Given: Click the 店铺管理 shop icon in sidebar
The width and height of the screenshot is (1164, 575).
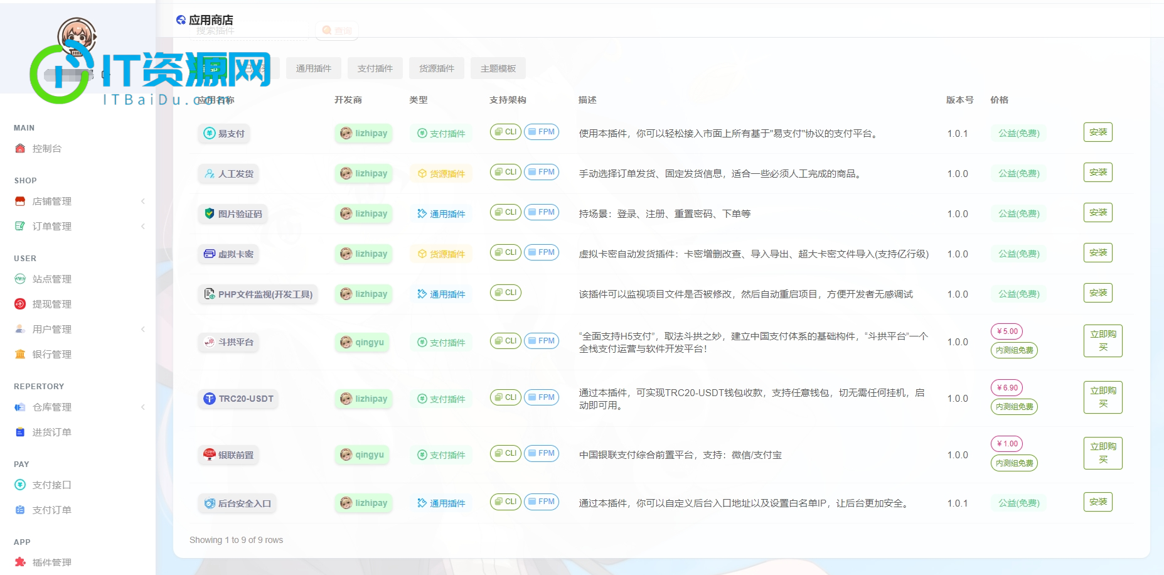Looking at the screenshot, I should [x=20, y=202].
